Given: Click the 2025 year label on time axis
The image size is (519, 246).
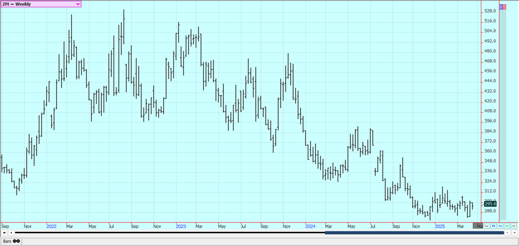Looking at the screenshot, I should click(x=439, y=226).
